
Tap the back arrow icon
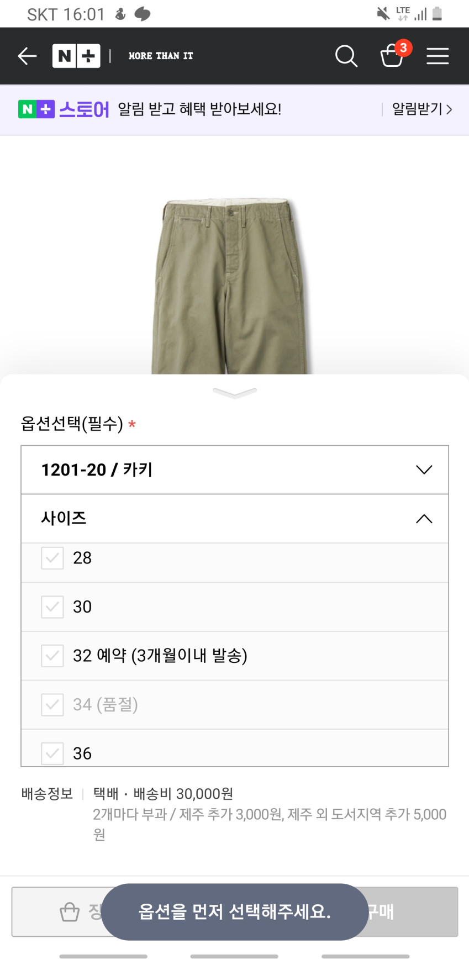point(27,56)
